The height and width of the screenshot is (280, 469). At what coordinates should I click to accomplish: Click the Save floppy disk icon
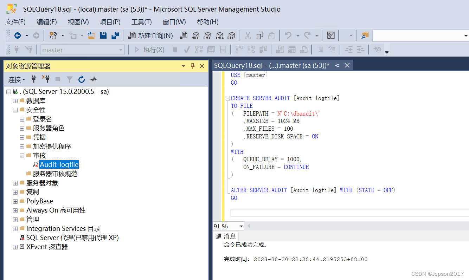(x=103, y=35)
